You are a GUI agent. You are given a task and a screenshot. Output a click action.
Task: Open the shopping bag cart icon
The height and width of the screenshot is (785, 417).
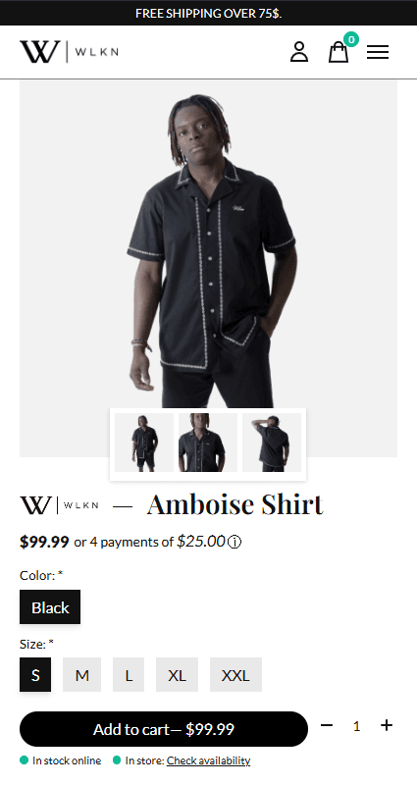339,52
